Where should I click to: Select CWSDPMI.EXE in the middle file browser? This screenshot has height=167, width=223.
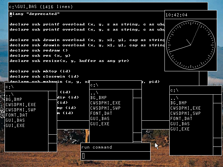coord(105,103)
